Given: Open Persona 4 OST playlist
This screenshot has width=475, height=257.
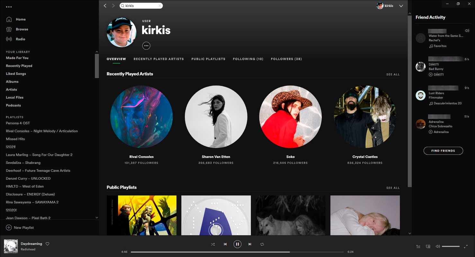Looking at the screenshot, I should point(18,123).
